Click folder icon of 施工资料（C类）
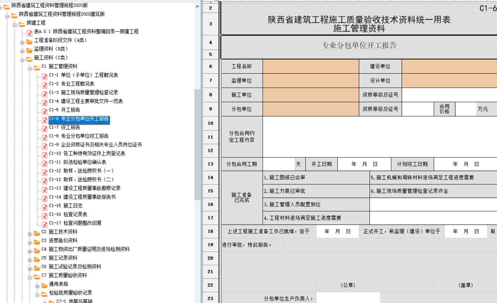This screenshot has width=497, height=303. point(29,59)
